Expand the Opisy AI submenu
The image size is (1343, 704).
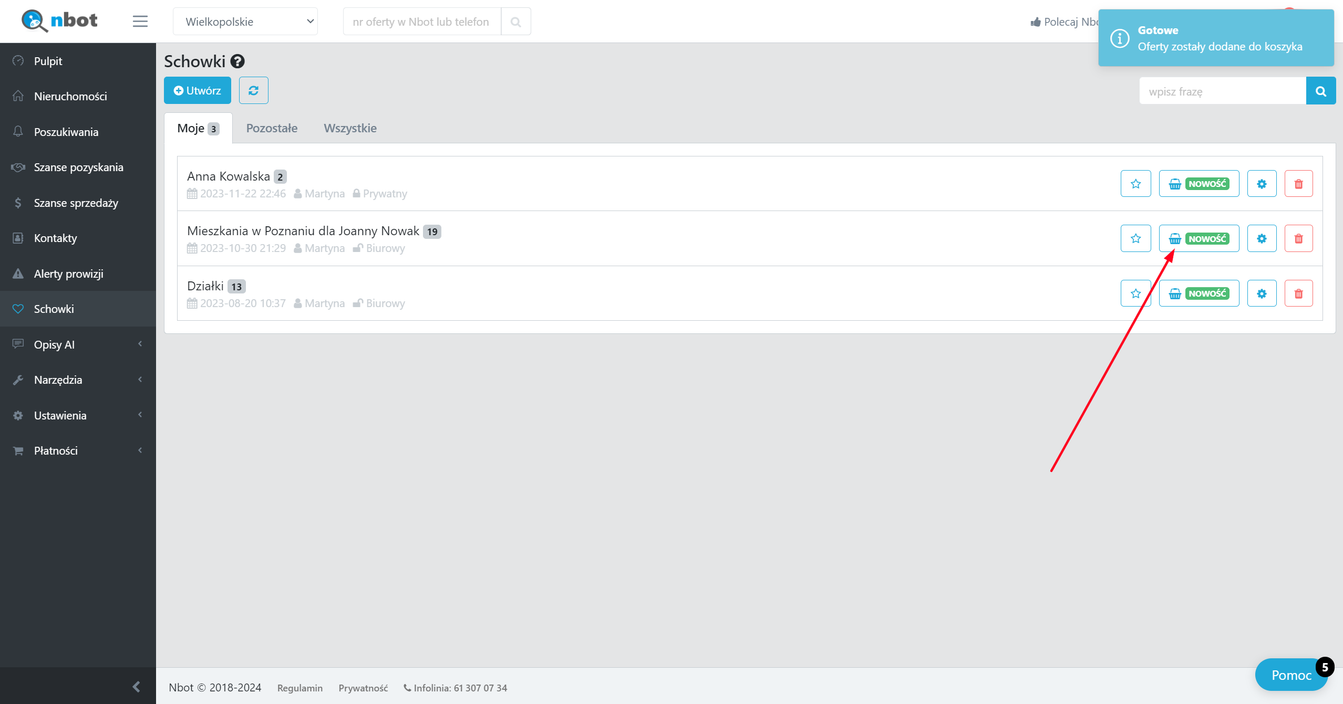click(78, 344)
